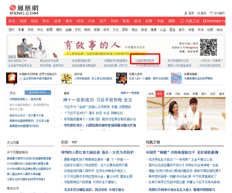Click the 凤凰海潮音 column title
Screen dimensions: 232x193
pos(190,74)
